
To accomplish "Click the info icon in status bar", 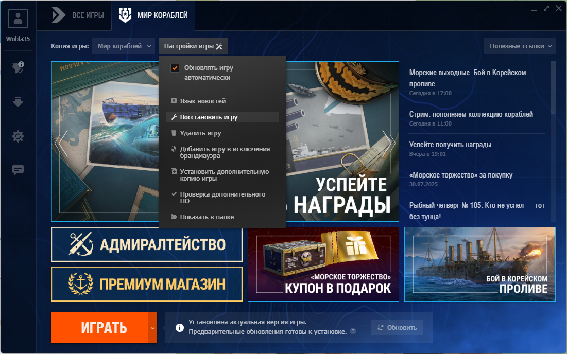I will (179, 328).
